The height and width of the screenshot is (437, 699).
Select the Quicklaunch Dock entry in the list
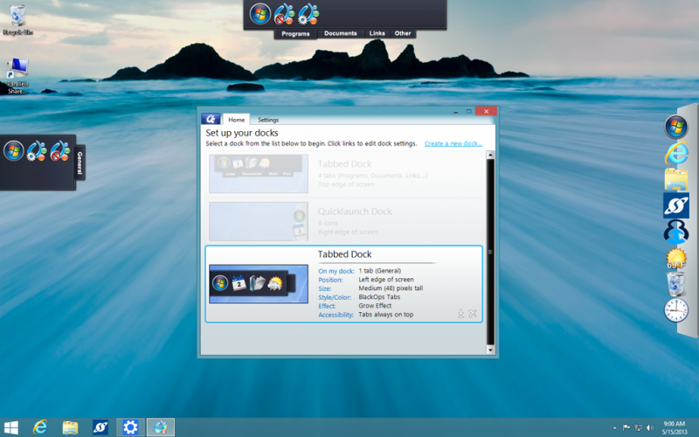point(344,220)
